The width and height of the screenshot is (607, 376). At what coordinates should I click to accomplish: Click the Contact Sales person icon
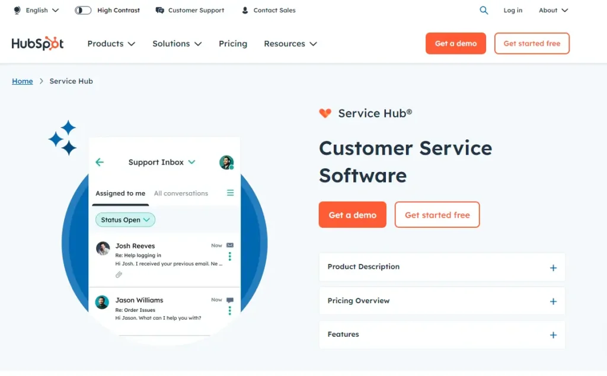coord(245,10)
